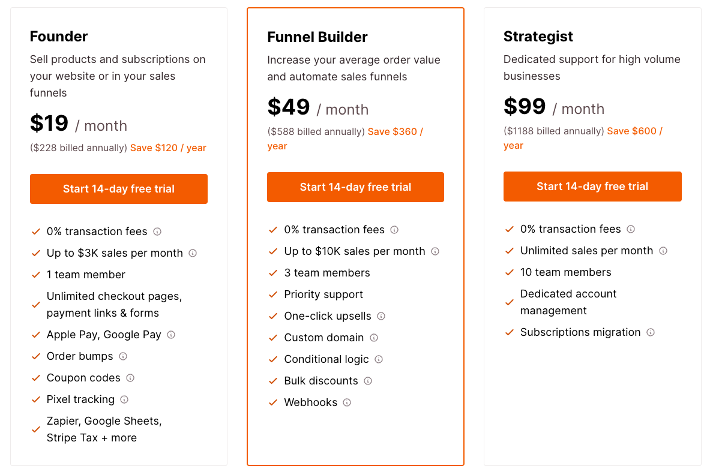Click the Strategist plan title
Screen dimensions: 713x475
tap(538, 37)
